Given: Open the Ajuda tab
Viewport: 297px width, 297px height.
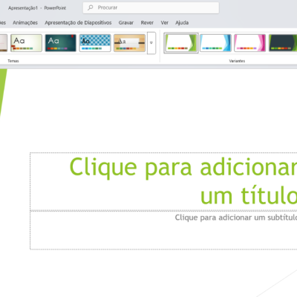Looking at the screenshot, I should tap(182, 23).
